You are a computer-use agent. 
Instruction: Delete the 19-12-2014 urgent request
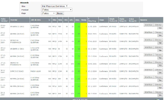[158, 47]
